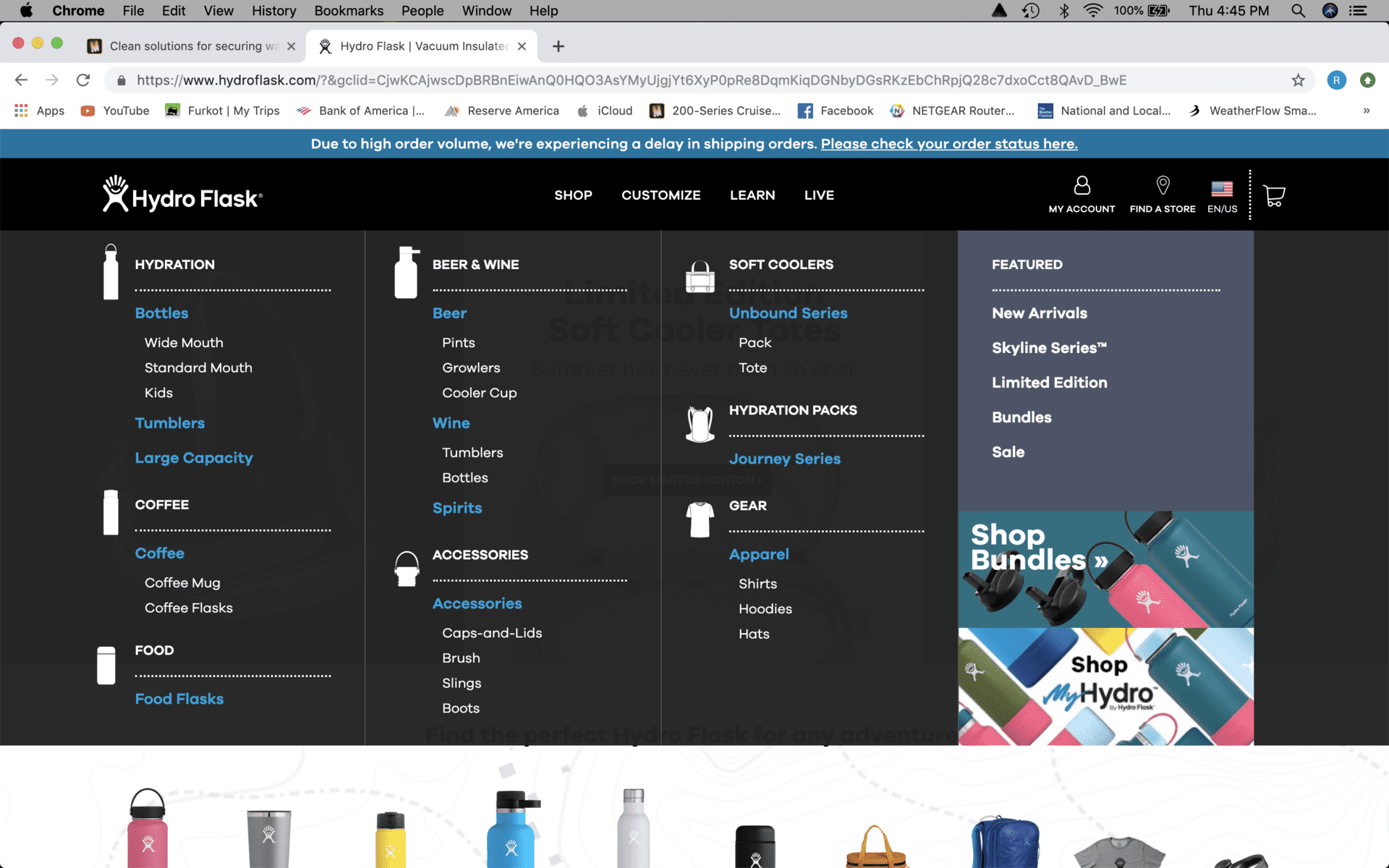The height and width of the screenshot is (868, 1389).
Task: Open Chrome Bookmarks menu
Action: tap(349, 11)
